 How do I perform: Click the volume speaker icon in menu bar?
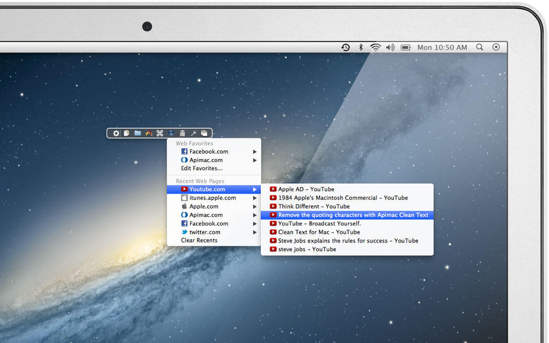pyautogui.click(x=390, y=48)
